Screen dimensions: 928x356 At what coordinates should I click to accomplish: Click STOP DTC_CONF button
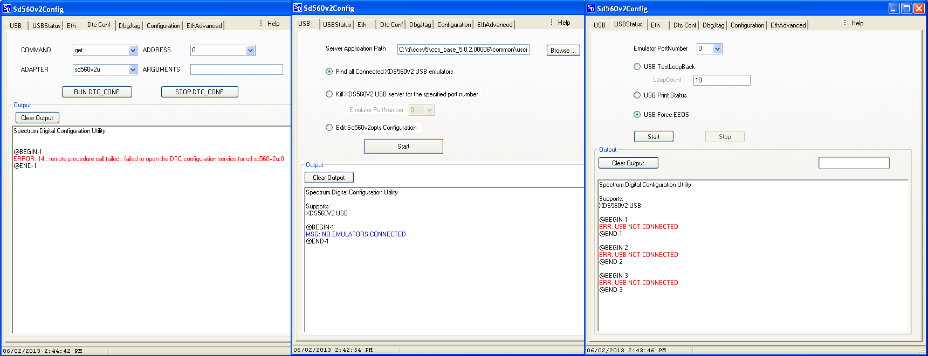[x=200, y=92]
